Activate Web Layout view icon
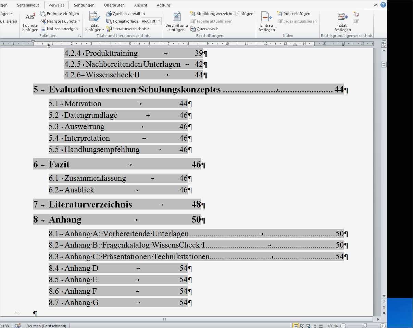The image size is (413, 328). tap(308, 326)
